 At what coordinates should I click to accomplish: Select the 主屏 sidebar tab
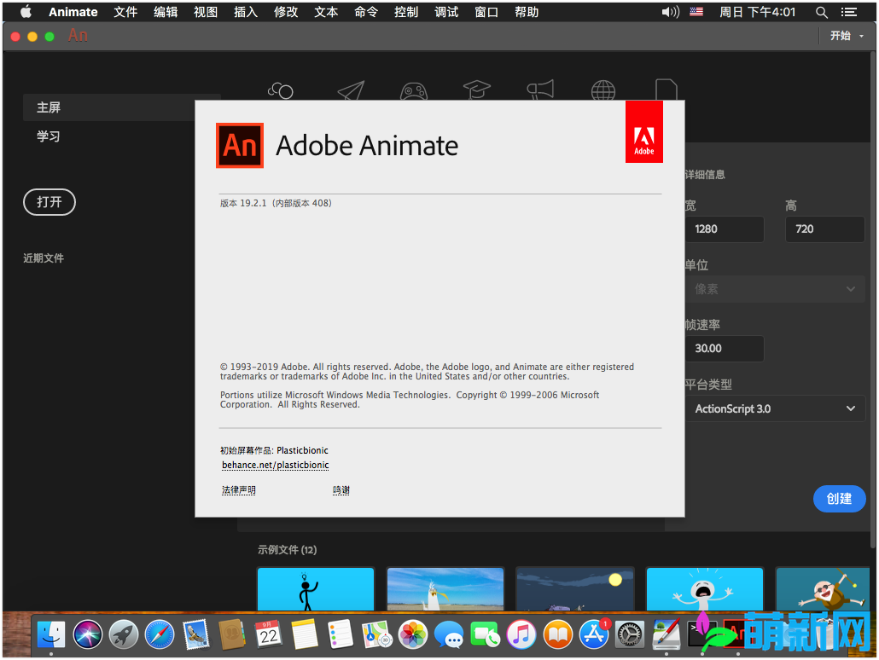tap(108, 107)
